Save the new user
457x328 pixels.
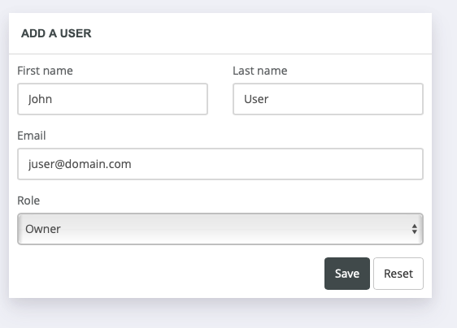tap(347, 274)
